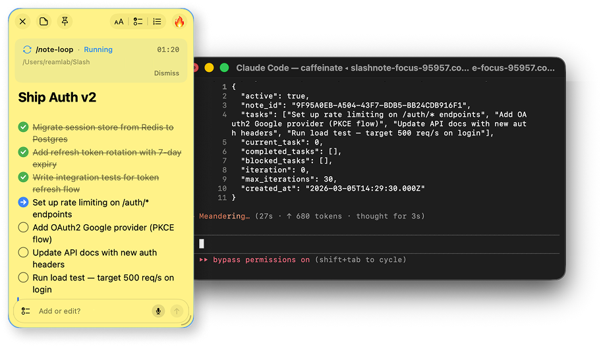Viewport: 603px width, 347px height.
Task: Click the Run load test task text
Action: 103,283
